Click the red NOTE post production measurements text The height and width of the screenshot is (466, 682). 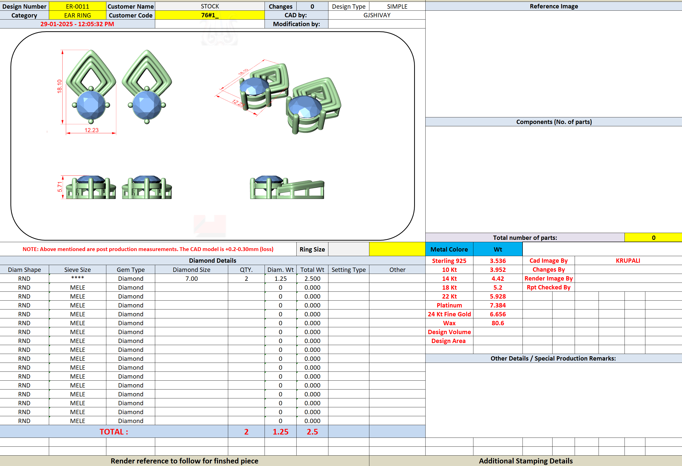tap(148, 249)
